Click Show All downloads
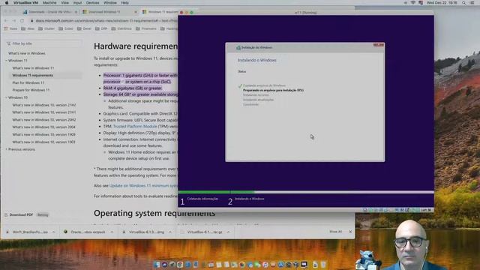The width and height of the screenshot is (480, 270). click(336, 232)
